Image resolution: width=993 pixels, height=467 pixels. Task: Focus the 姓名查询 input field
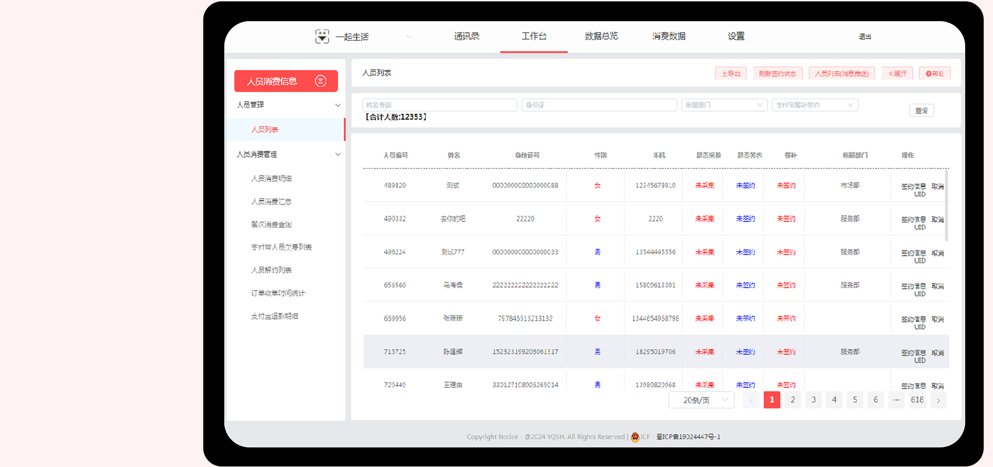tap(439, 105)
